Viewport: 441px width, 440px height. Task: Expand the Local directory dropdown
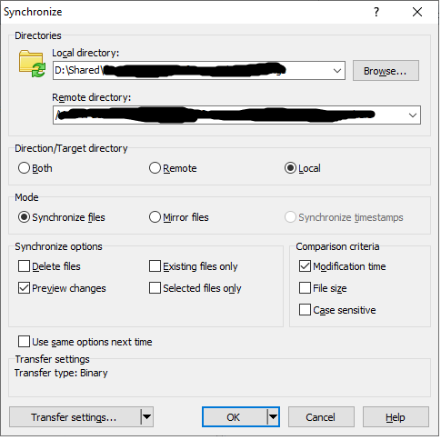point(337,71)
